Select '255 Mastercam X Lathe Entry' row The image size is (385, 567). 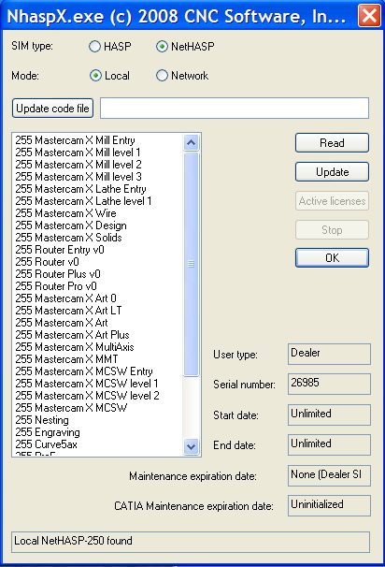click(x=97, y=189)
